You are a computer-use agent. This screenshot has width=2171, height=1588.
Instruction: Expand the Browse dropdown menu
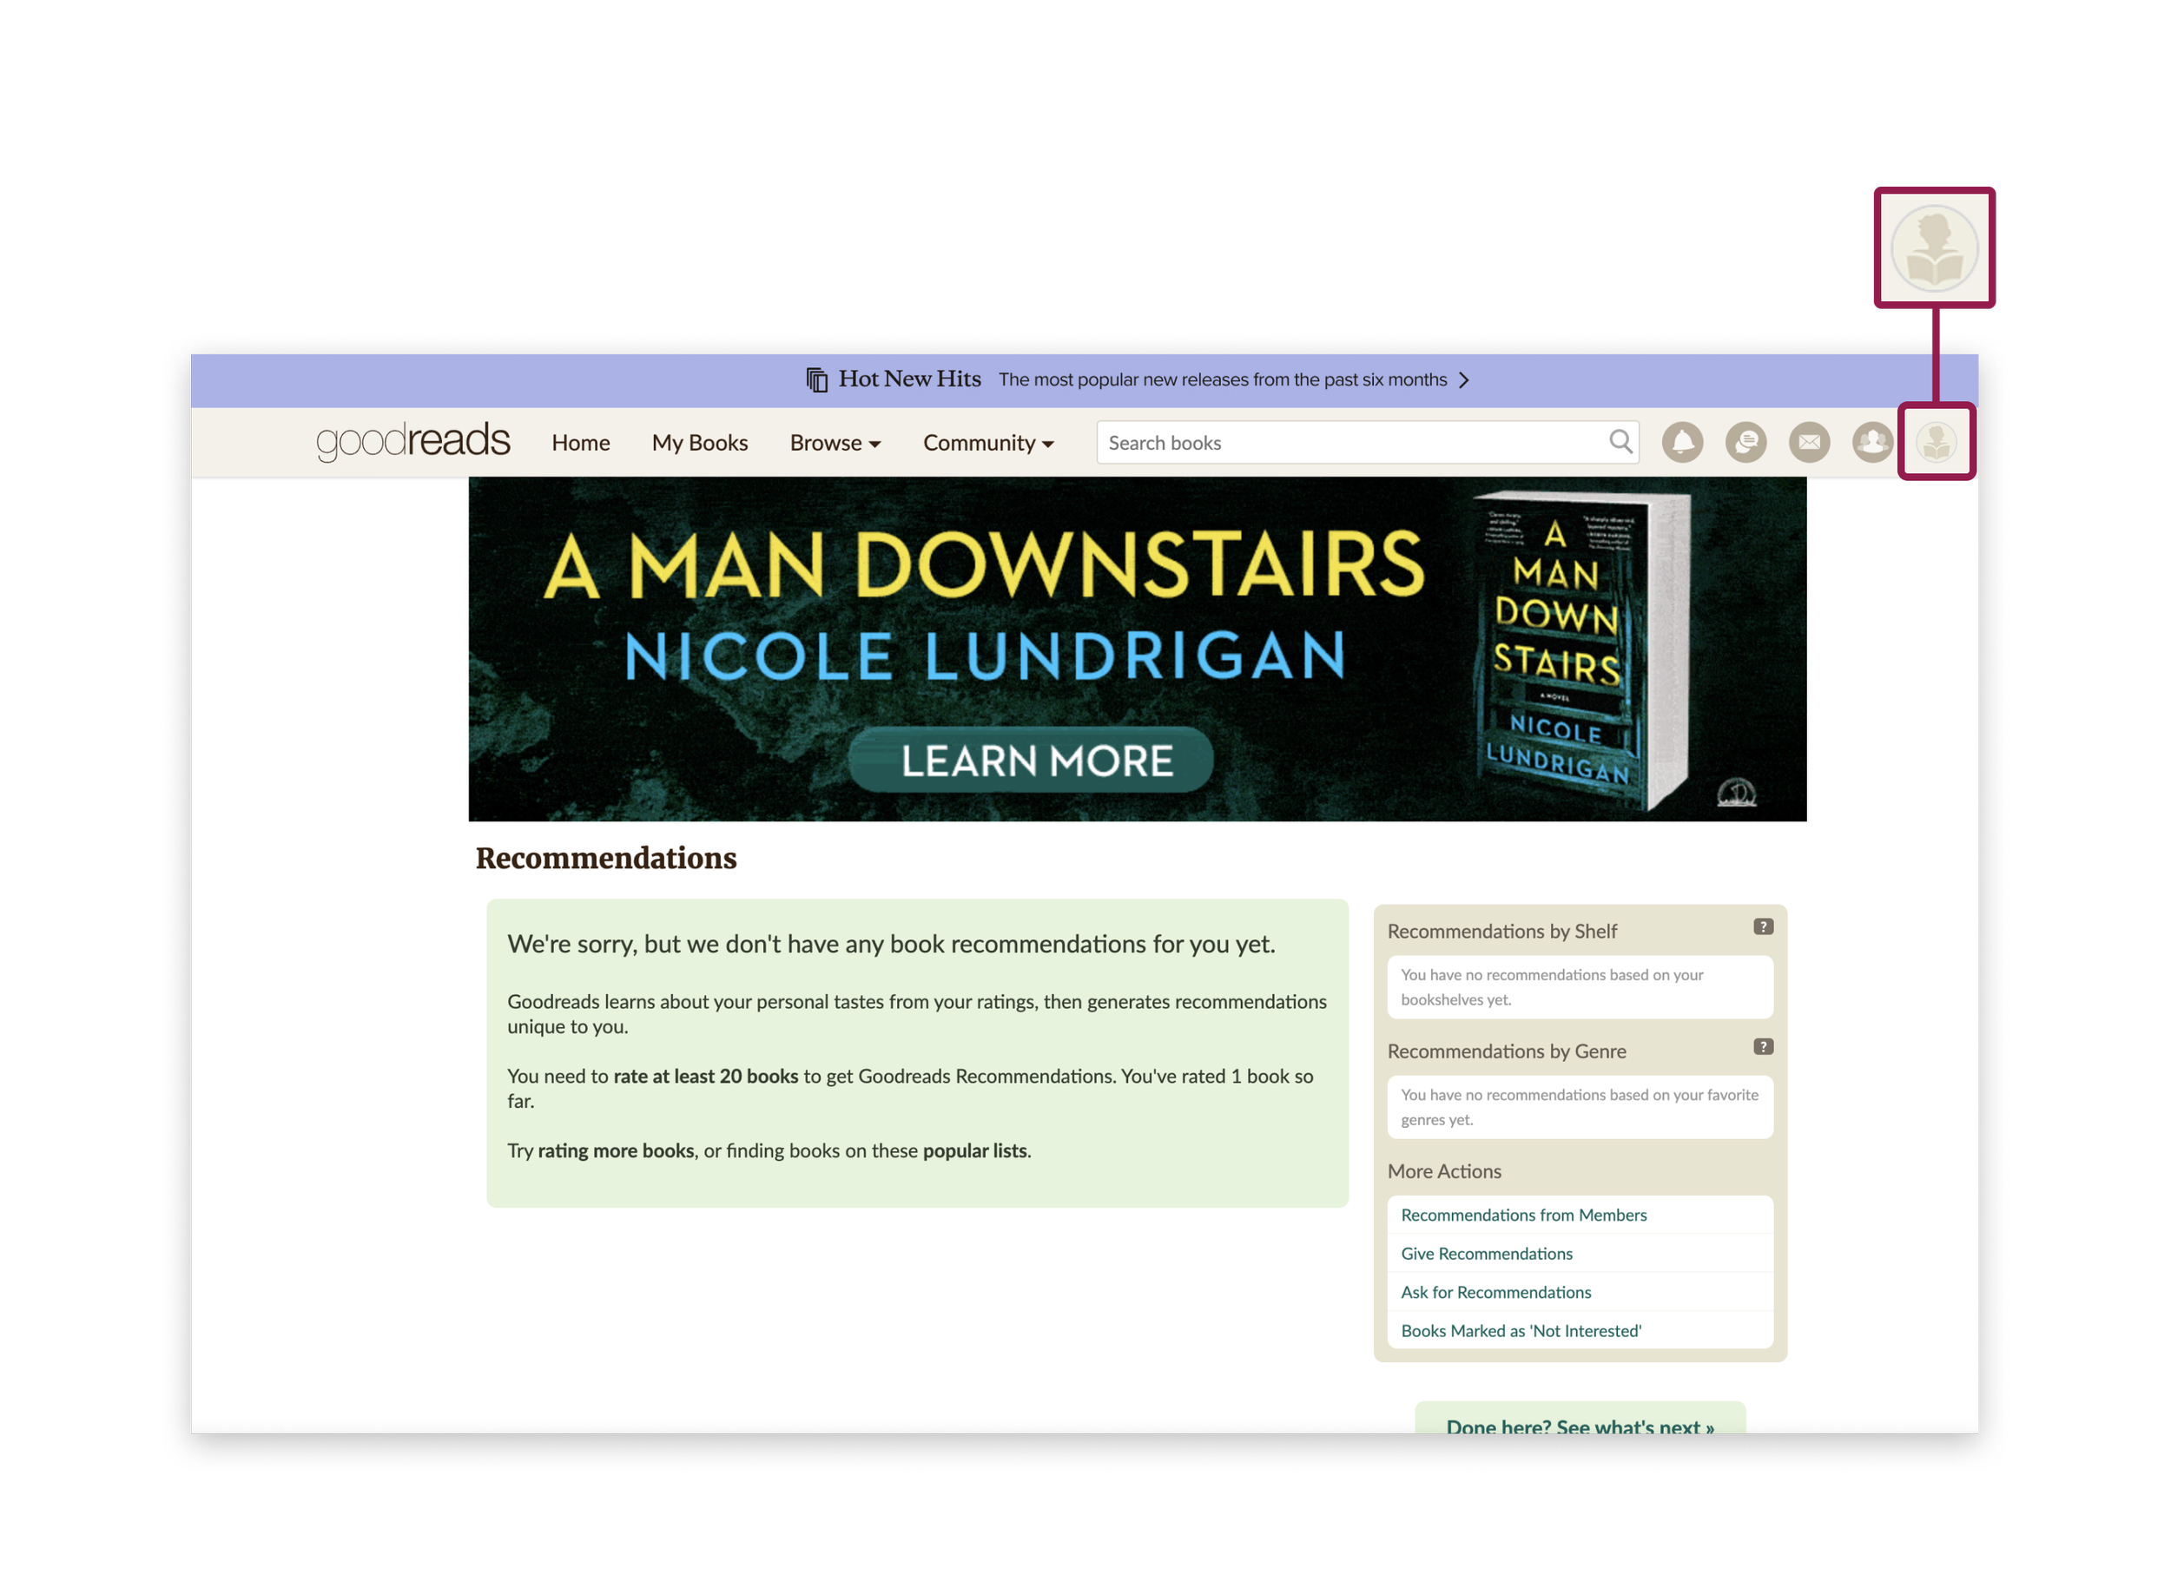click(835, 443)
